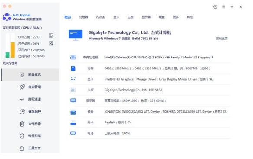The width and height of the screenshot is (253, 159).
Task: Switch to the 概览 tab
Action: click(x=68, y=17)
